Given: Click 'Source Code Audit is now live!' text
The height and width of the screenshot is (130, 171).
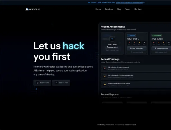Looking at the screenshot, I should click(x=103, y=3).
